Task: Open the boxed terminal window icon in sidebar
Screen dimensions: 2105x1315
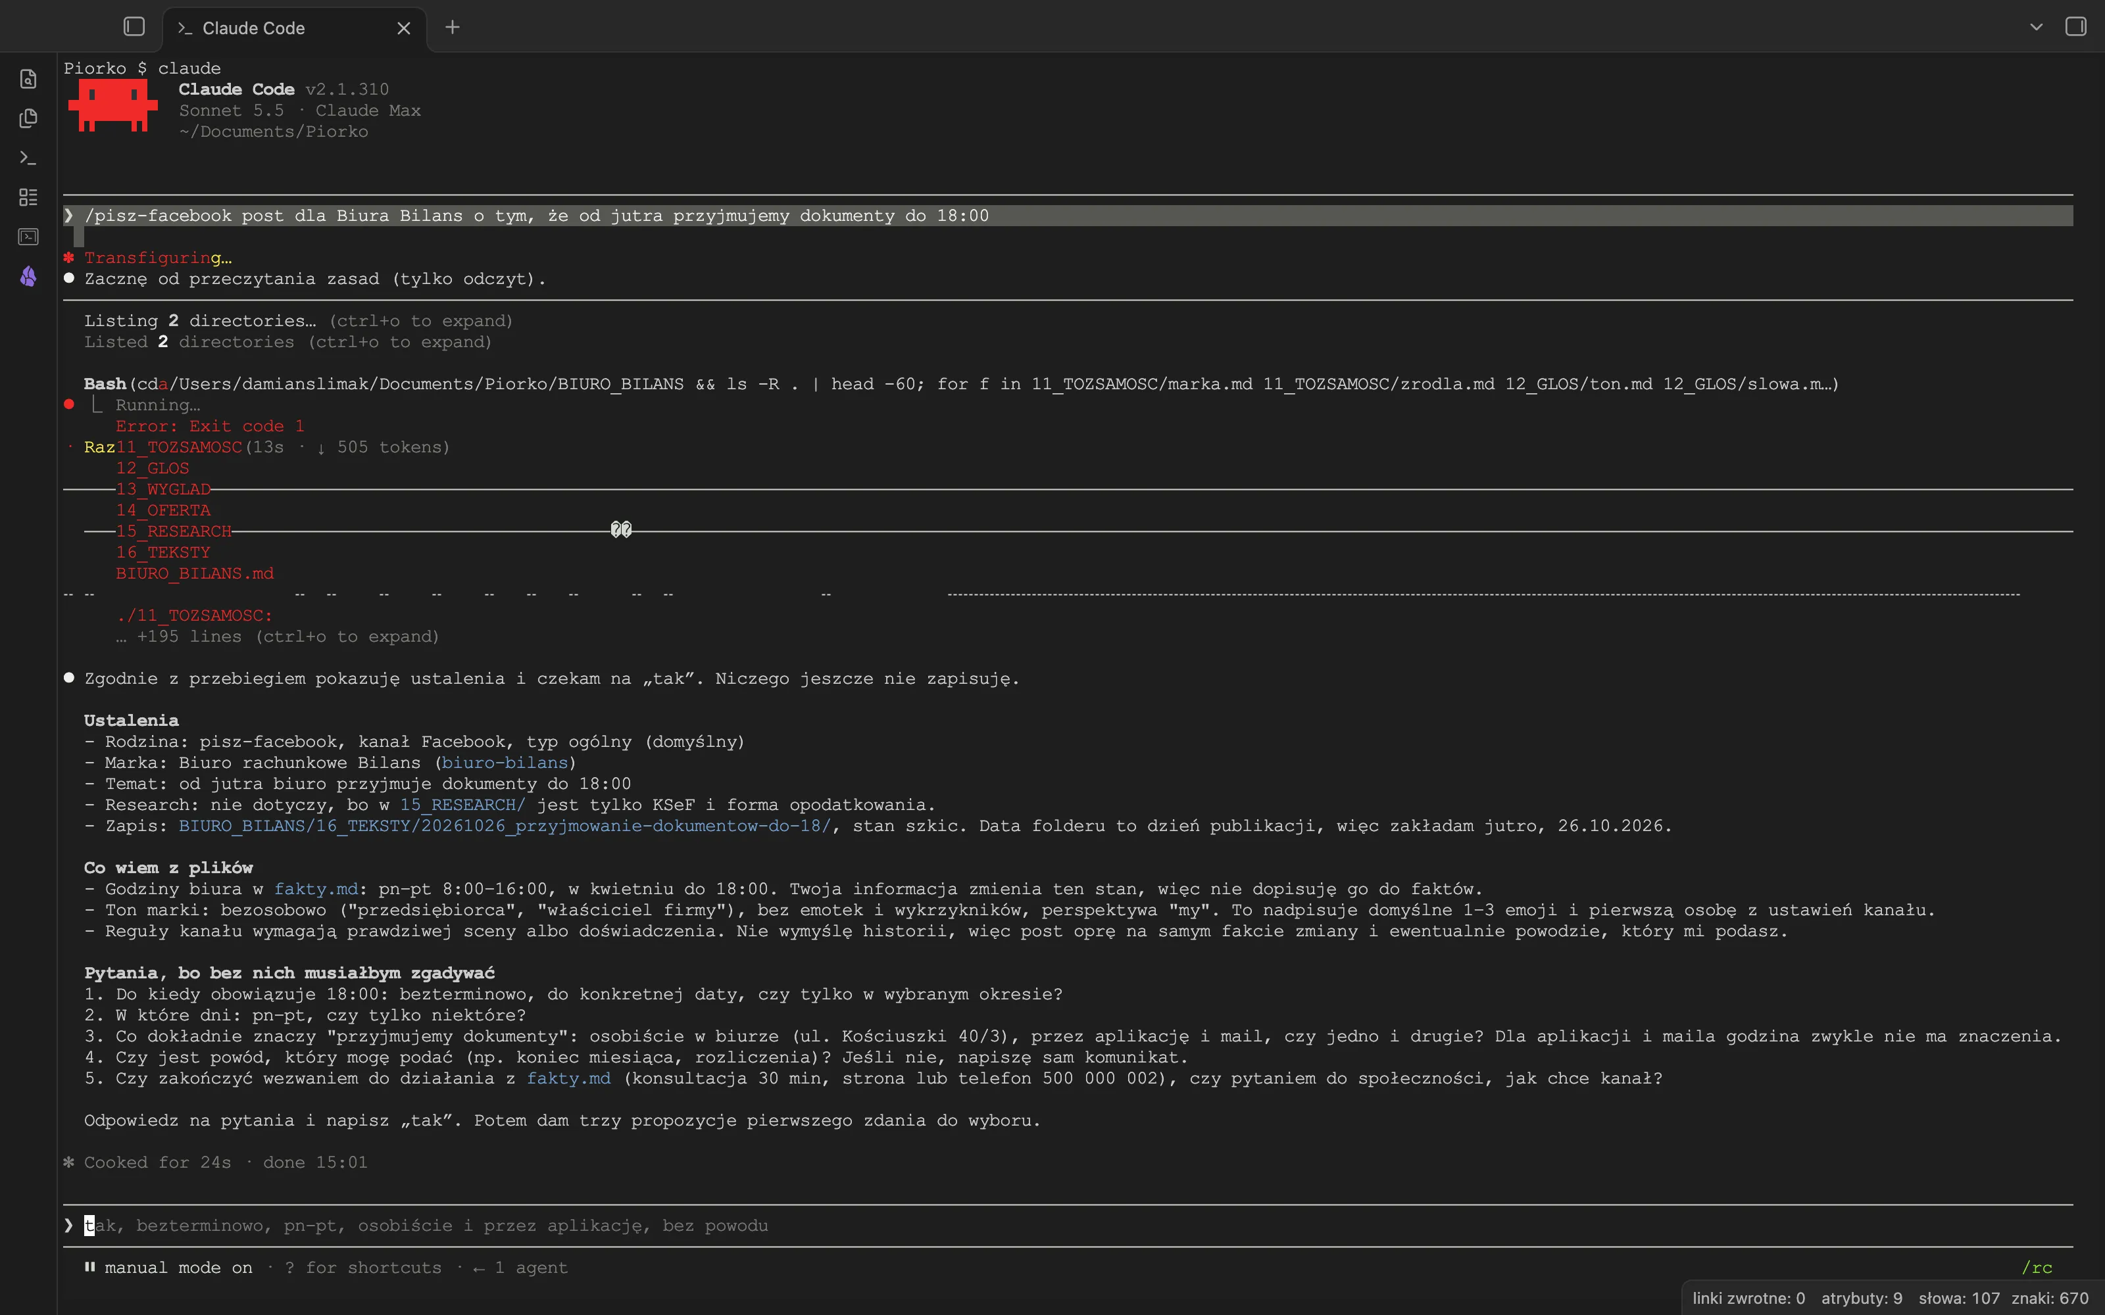Action: pos(29,237)
